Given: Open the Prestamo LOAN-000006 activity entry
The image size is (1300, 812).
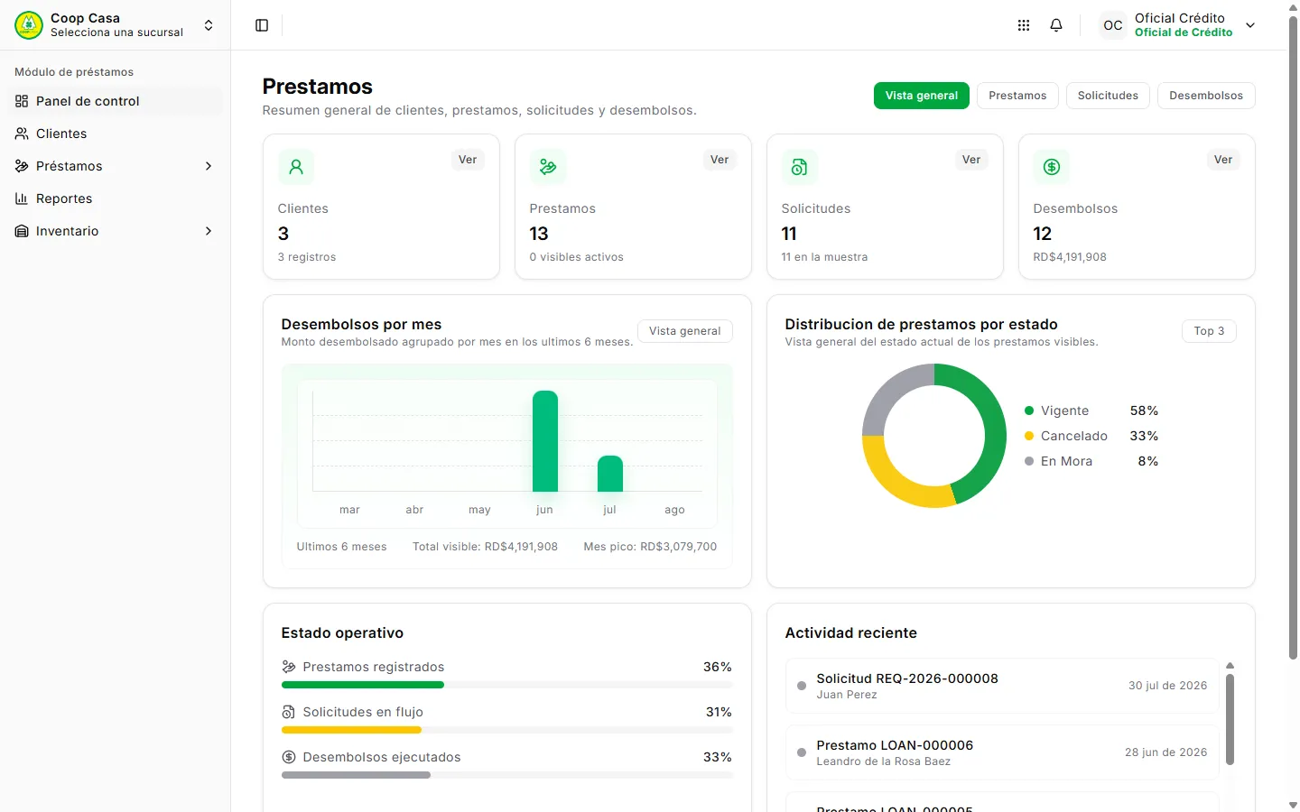Looking at the screenshot, I should 1002,752.
